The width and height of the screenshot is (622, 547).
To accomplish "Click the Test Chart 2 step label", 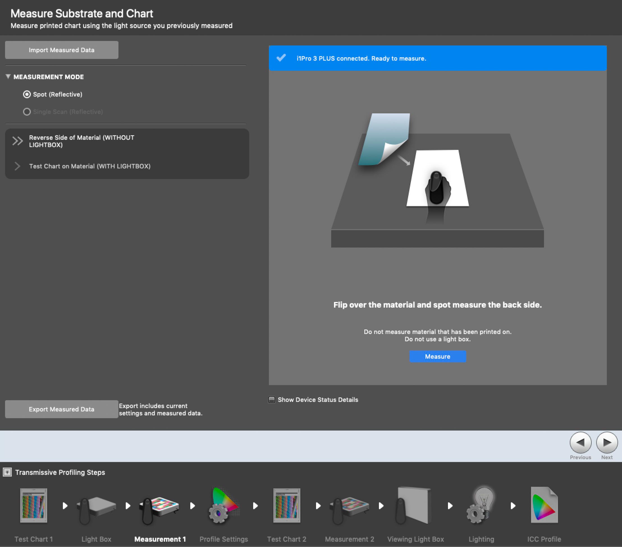I will pos(287,539).
